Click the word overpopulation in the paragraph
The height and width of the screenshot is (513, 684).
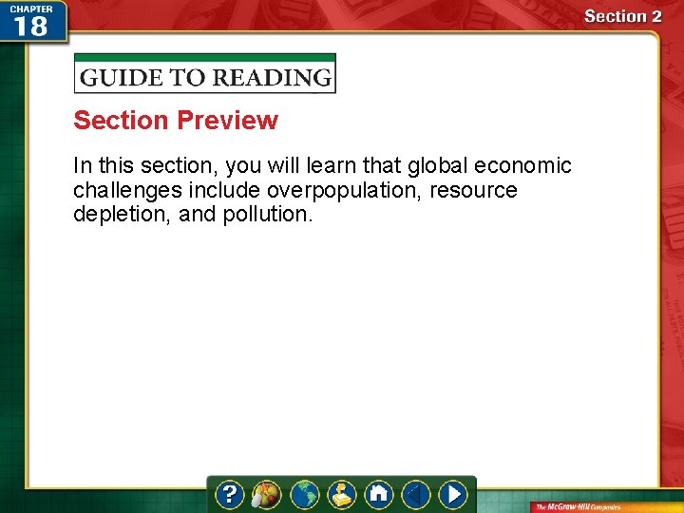point(344,190)
